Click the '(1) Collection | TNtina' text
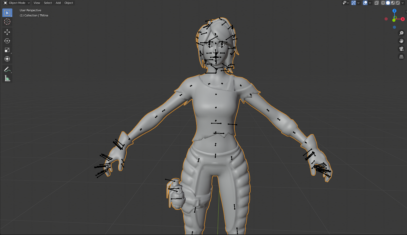Screen dimensions: 407x235 coord(34,15)
